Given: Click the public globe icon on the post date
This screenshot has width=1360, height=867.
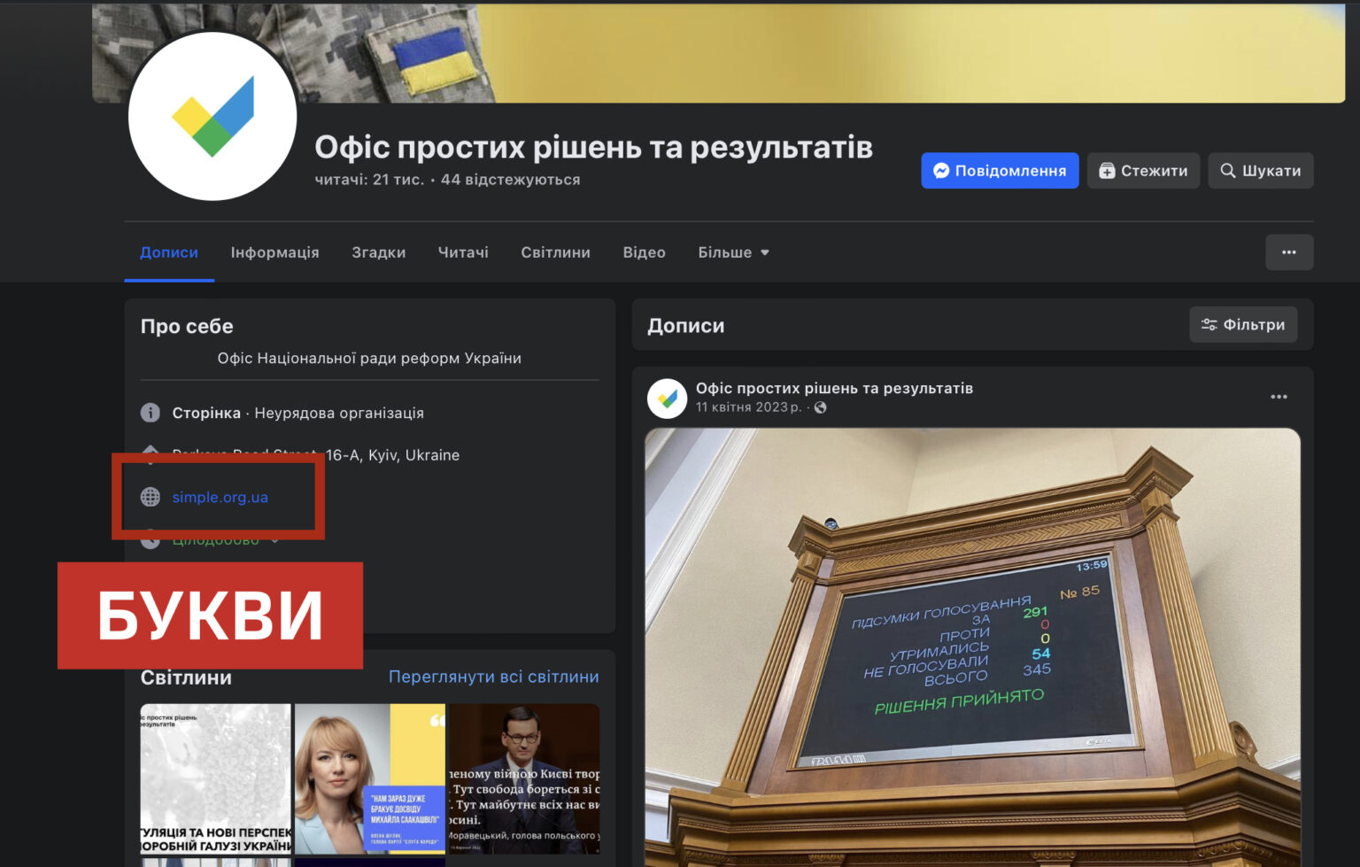Looking at the screenshot, I should point(820,407).
